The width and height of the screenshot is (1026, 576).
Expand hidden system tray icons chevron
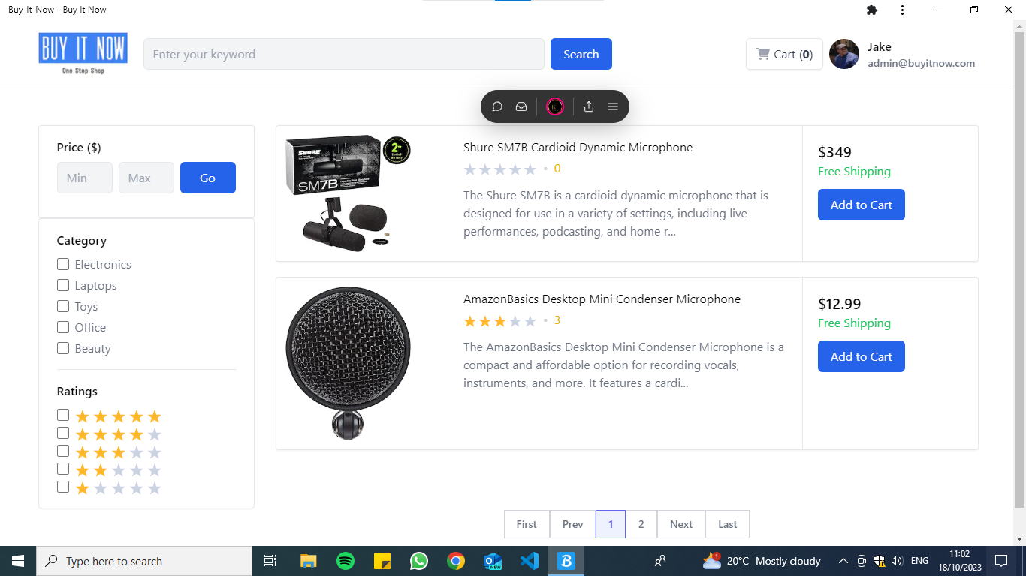tap(843, 561)
